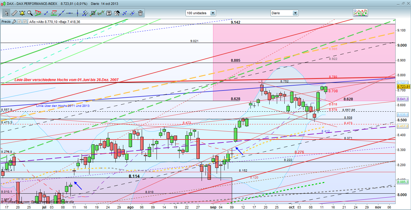Click the 9.142 level label

(235, 22)
